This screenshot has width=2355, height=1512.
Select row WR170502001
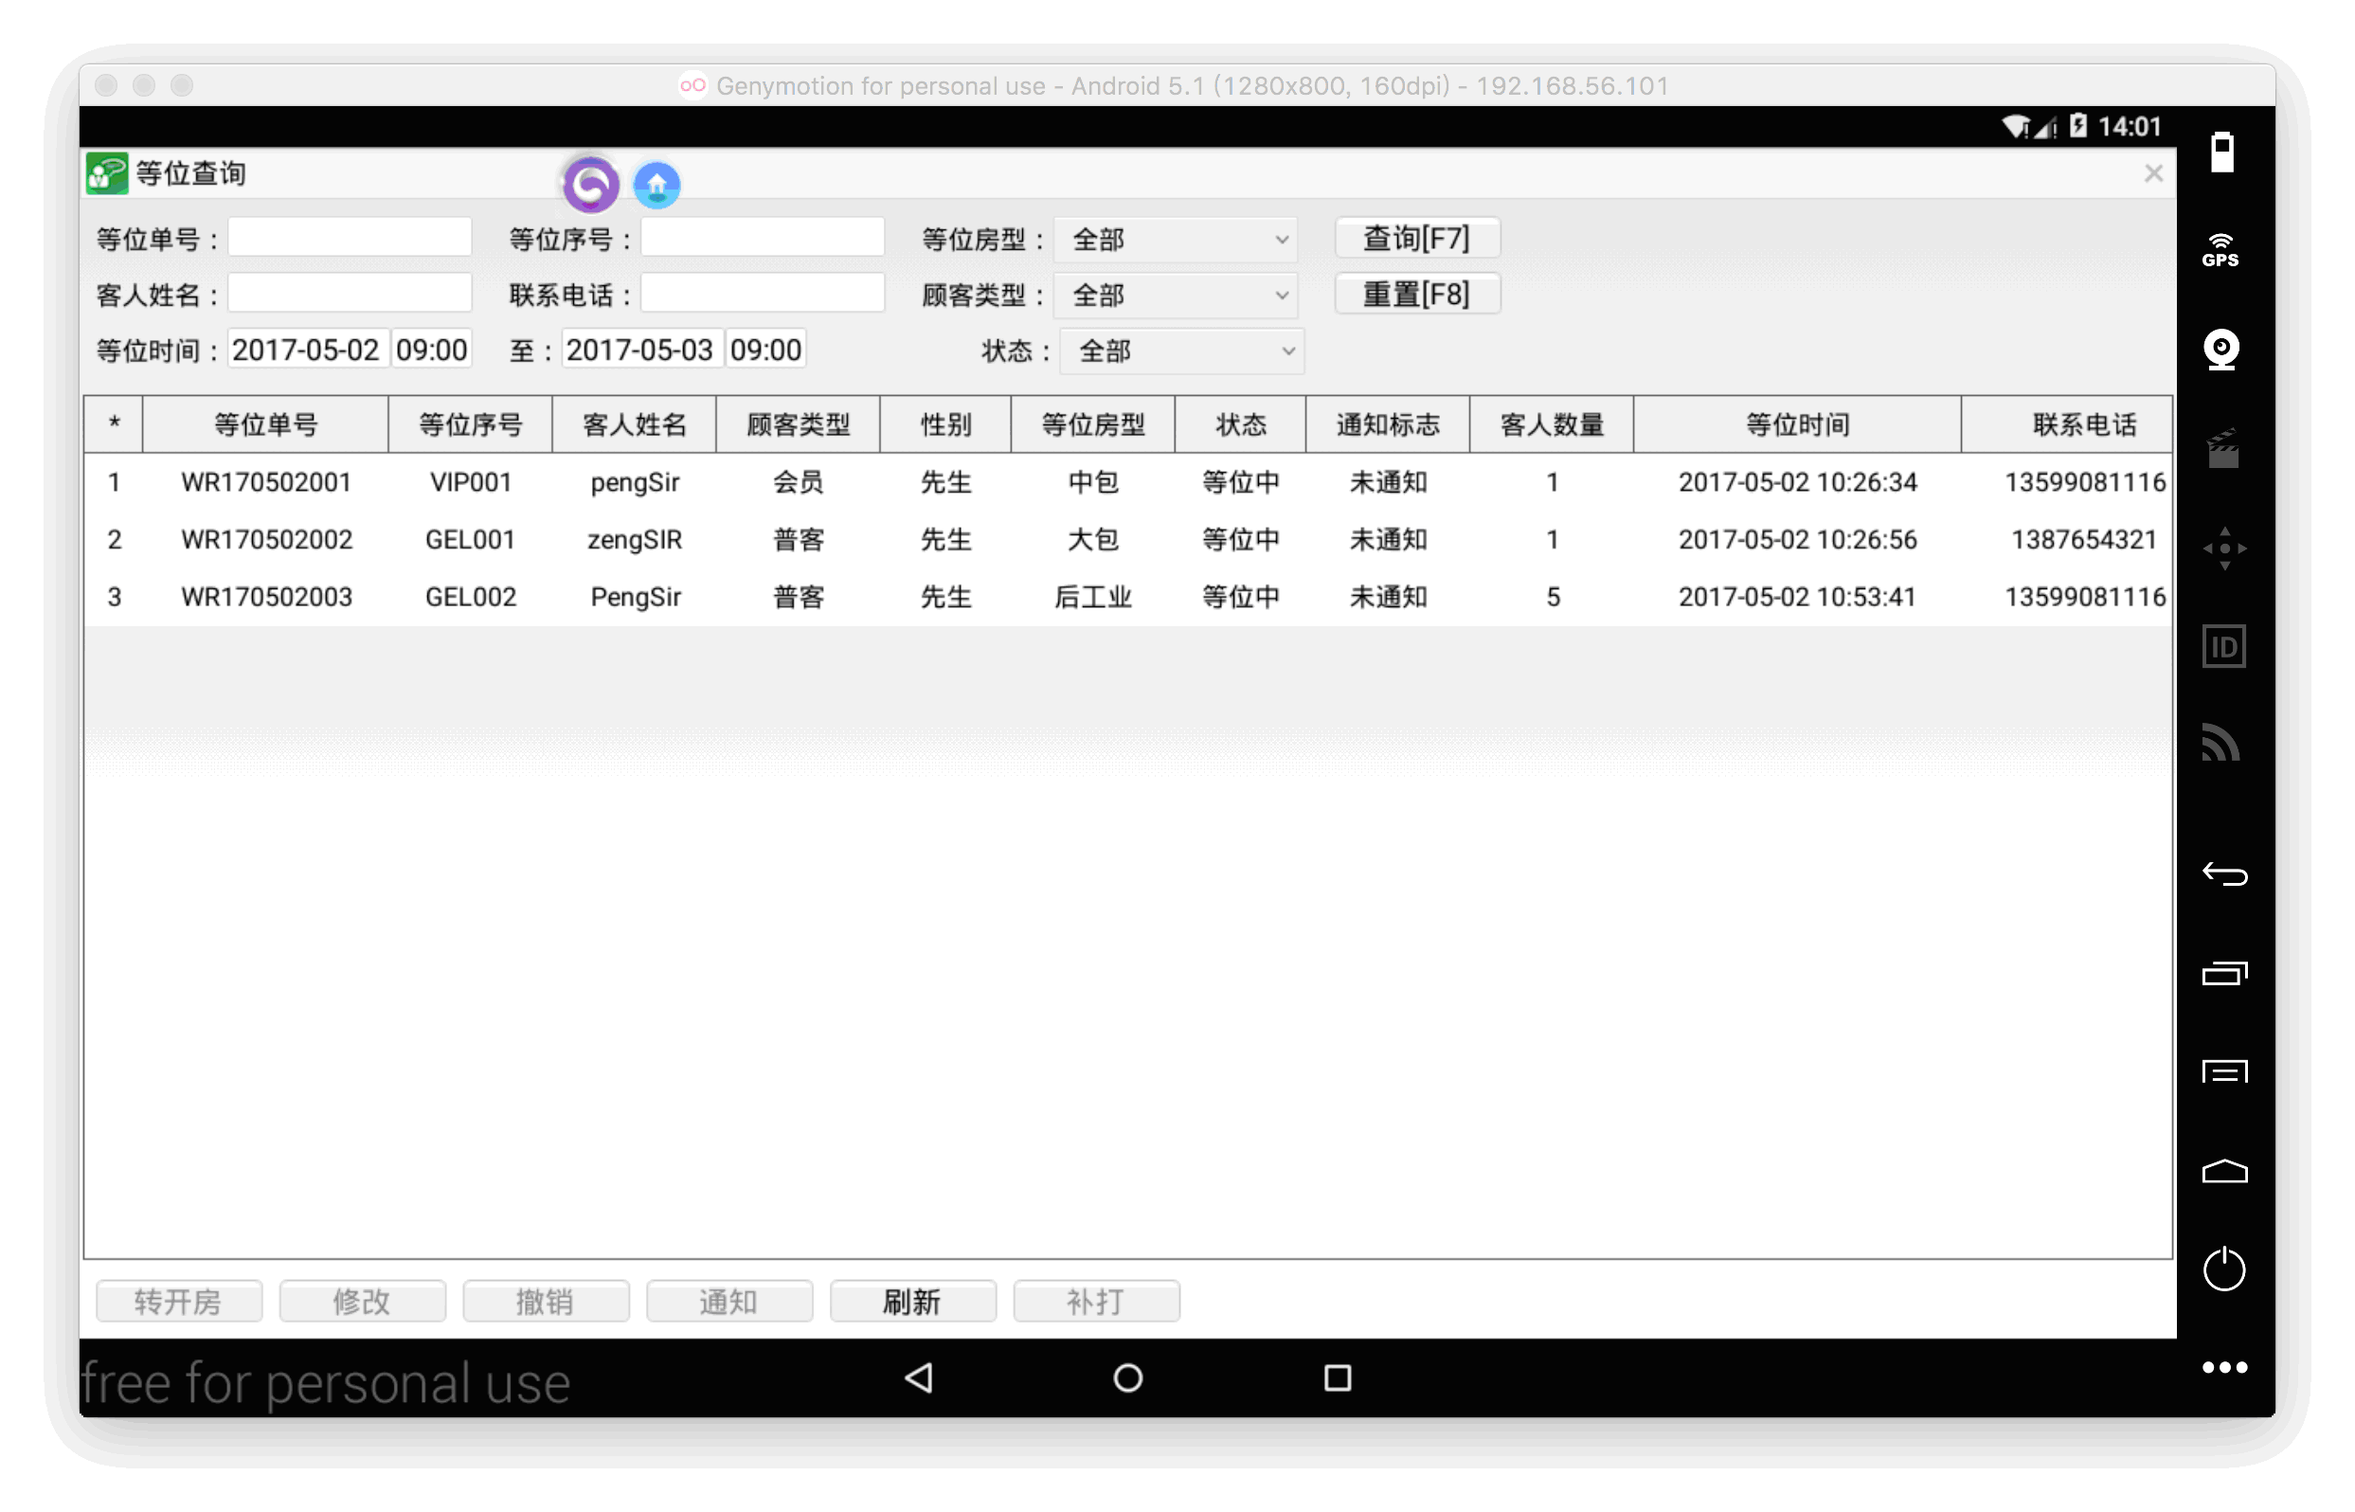click(x=1128, y=482)
